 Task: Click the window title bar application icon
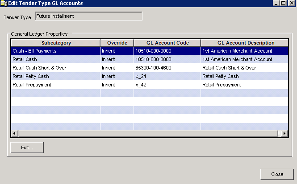(x=4, y=3)
